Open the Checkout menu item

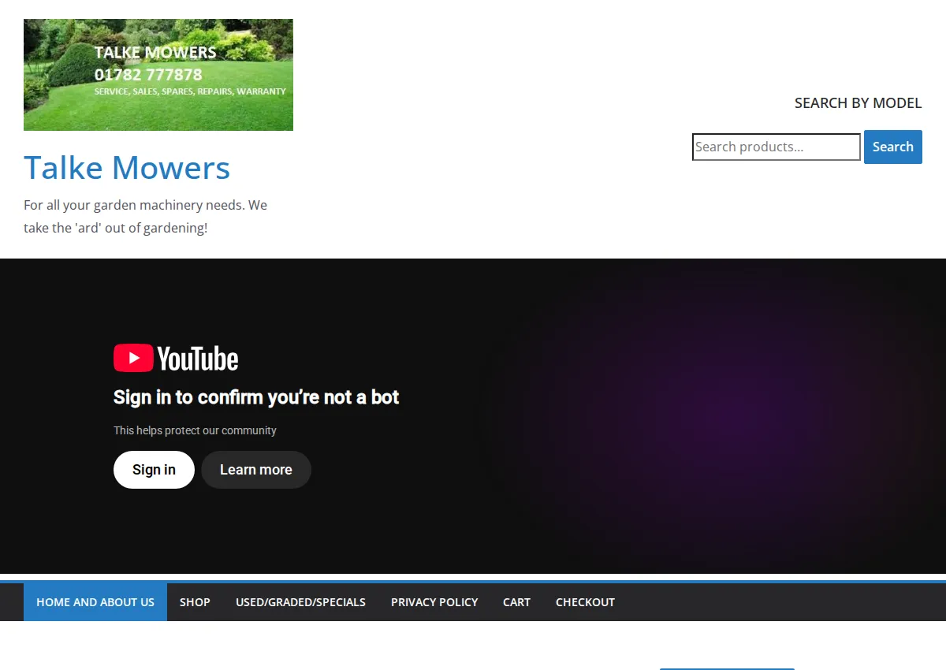point(585,602)
